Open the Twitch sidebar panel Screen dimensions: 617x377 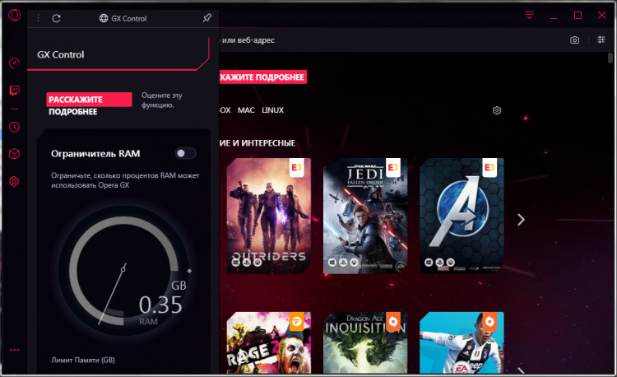tap(14, 90)
